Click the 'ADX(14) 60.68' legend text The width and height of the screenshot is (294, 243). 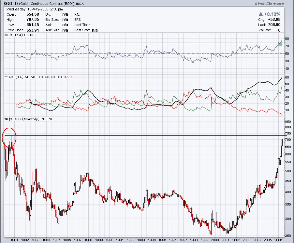pos(22,77)
